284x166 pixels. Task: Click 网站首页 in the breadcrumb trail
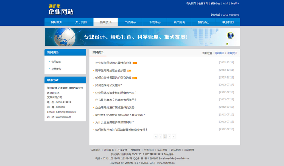[x=219, y=53]
